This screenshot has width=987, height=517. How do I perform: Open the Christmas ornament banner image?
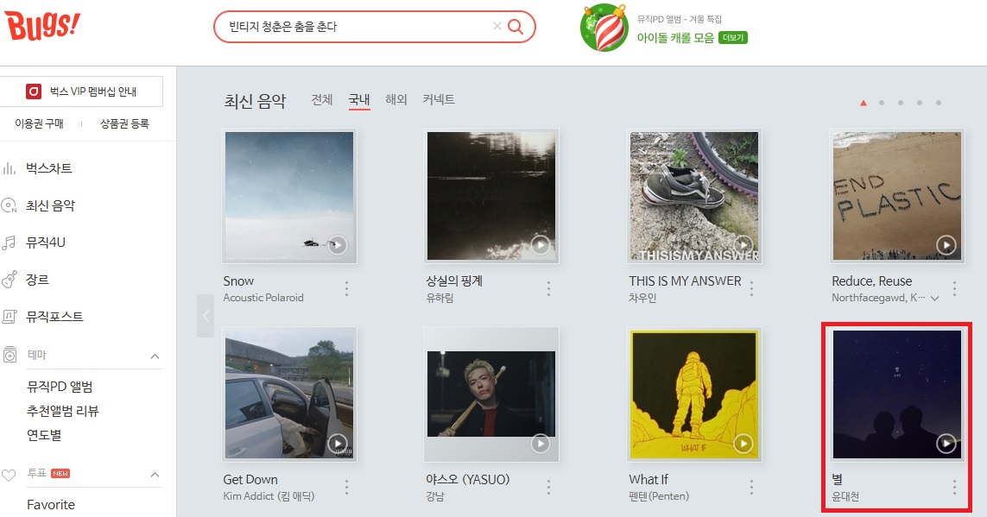click(604, 28)
